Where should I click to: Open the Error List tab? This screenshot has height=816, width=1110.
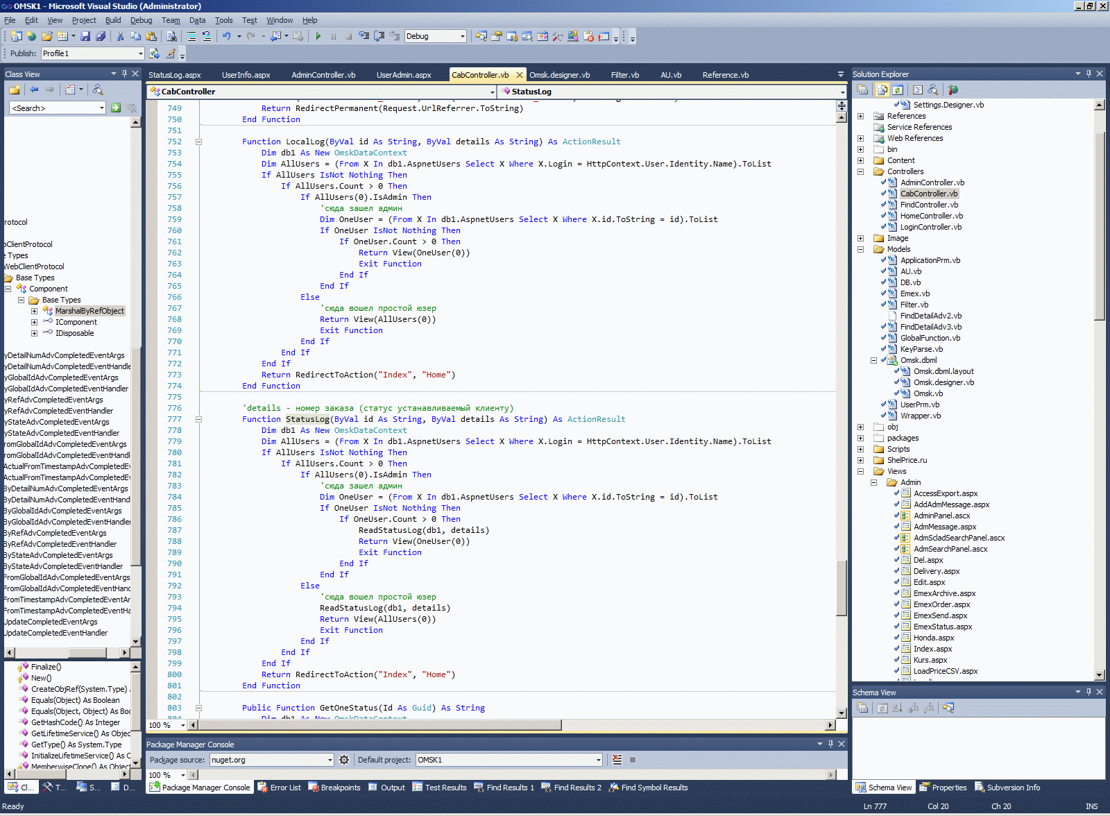[280, 788]
